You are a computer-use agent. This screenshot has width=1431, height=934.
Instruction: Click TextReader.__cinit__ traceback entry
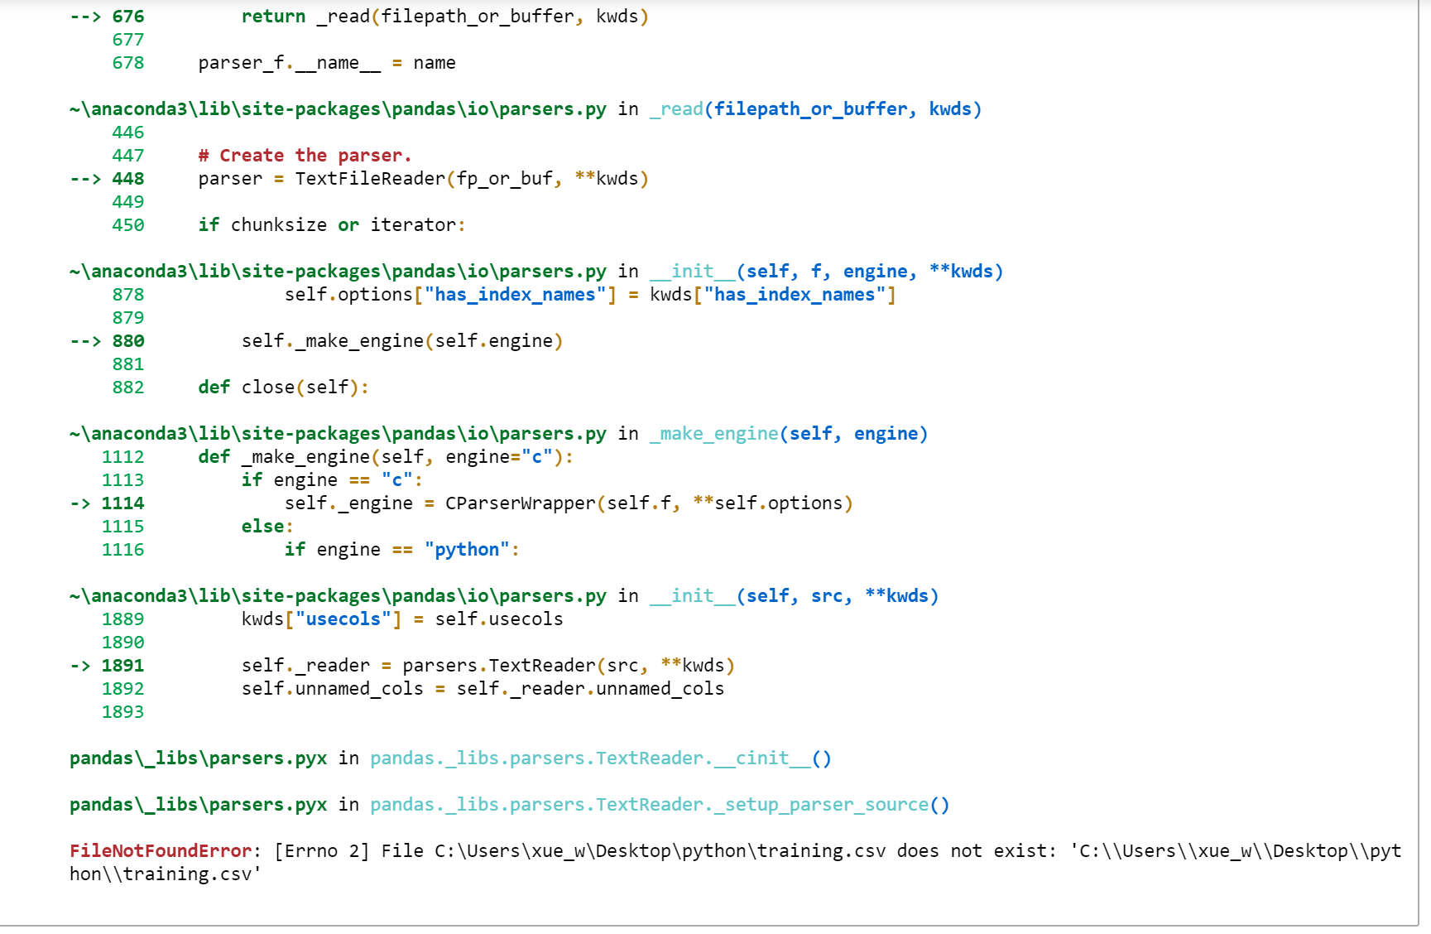tap(598, 758)
